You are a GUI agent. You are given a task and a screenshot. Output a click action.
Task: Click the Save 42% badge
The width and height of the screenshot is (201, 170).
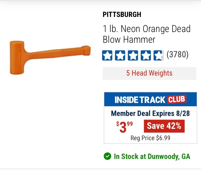click(x=164, y=126)
